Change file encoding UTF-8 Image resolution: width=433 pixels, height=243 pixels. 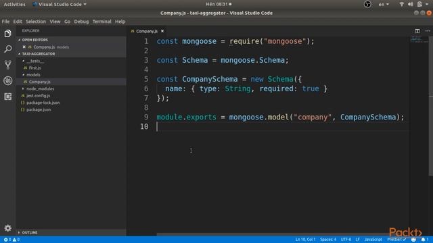[346, 240]
